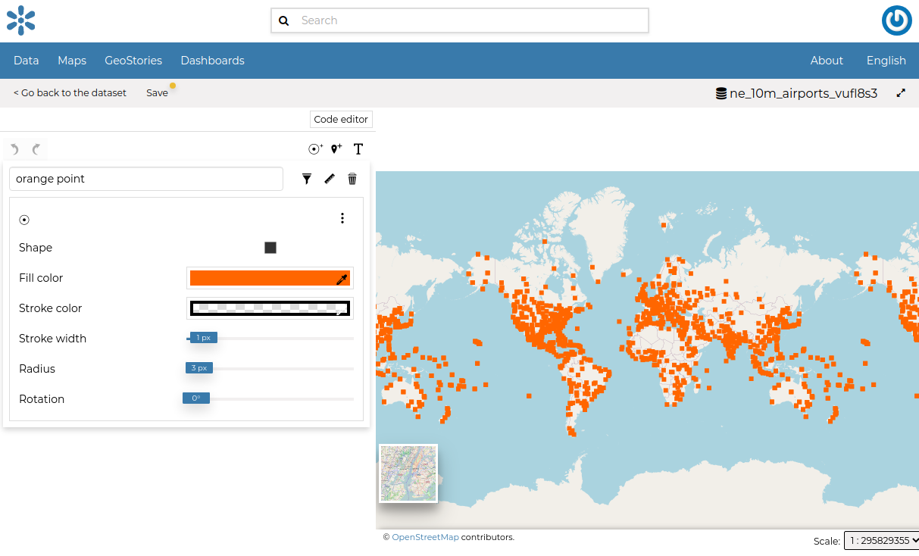Image resolution: width=919 pixels, height=556 pixels.
Task: Open the map Scale dropdown
Action: [881, 541]
